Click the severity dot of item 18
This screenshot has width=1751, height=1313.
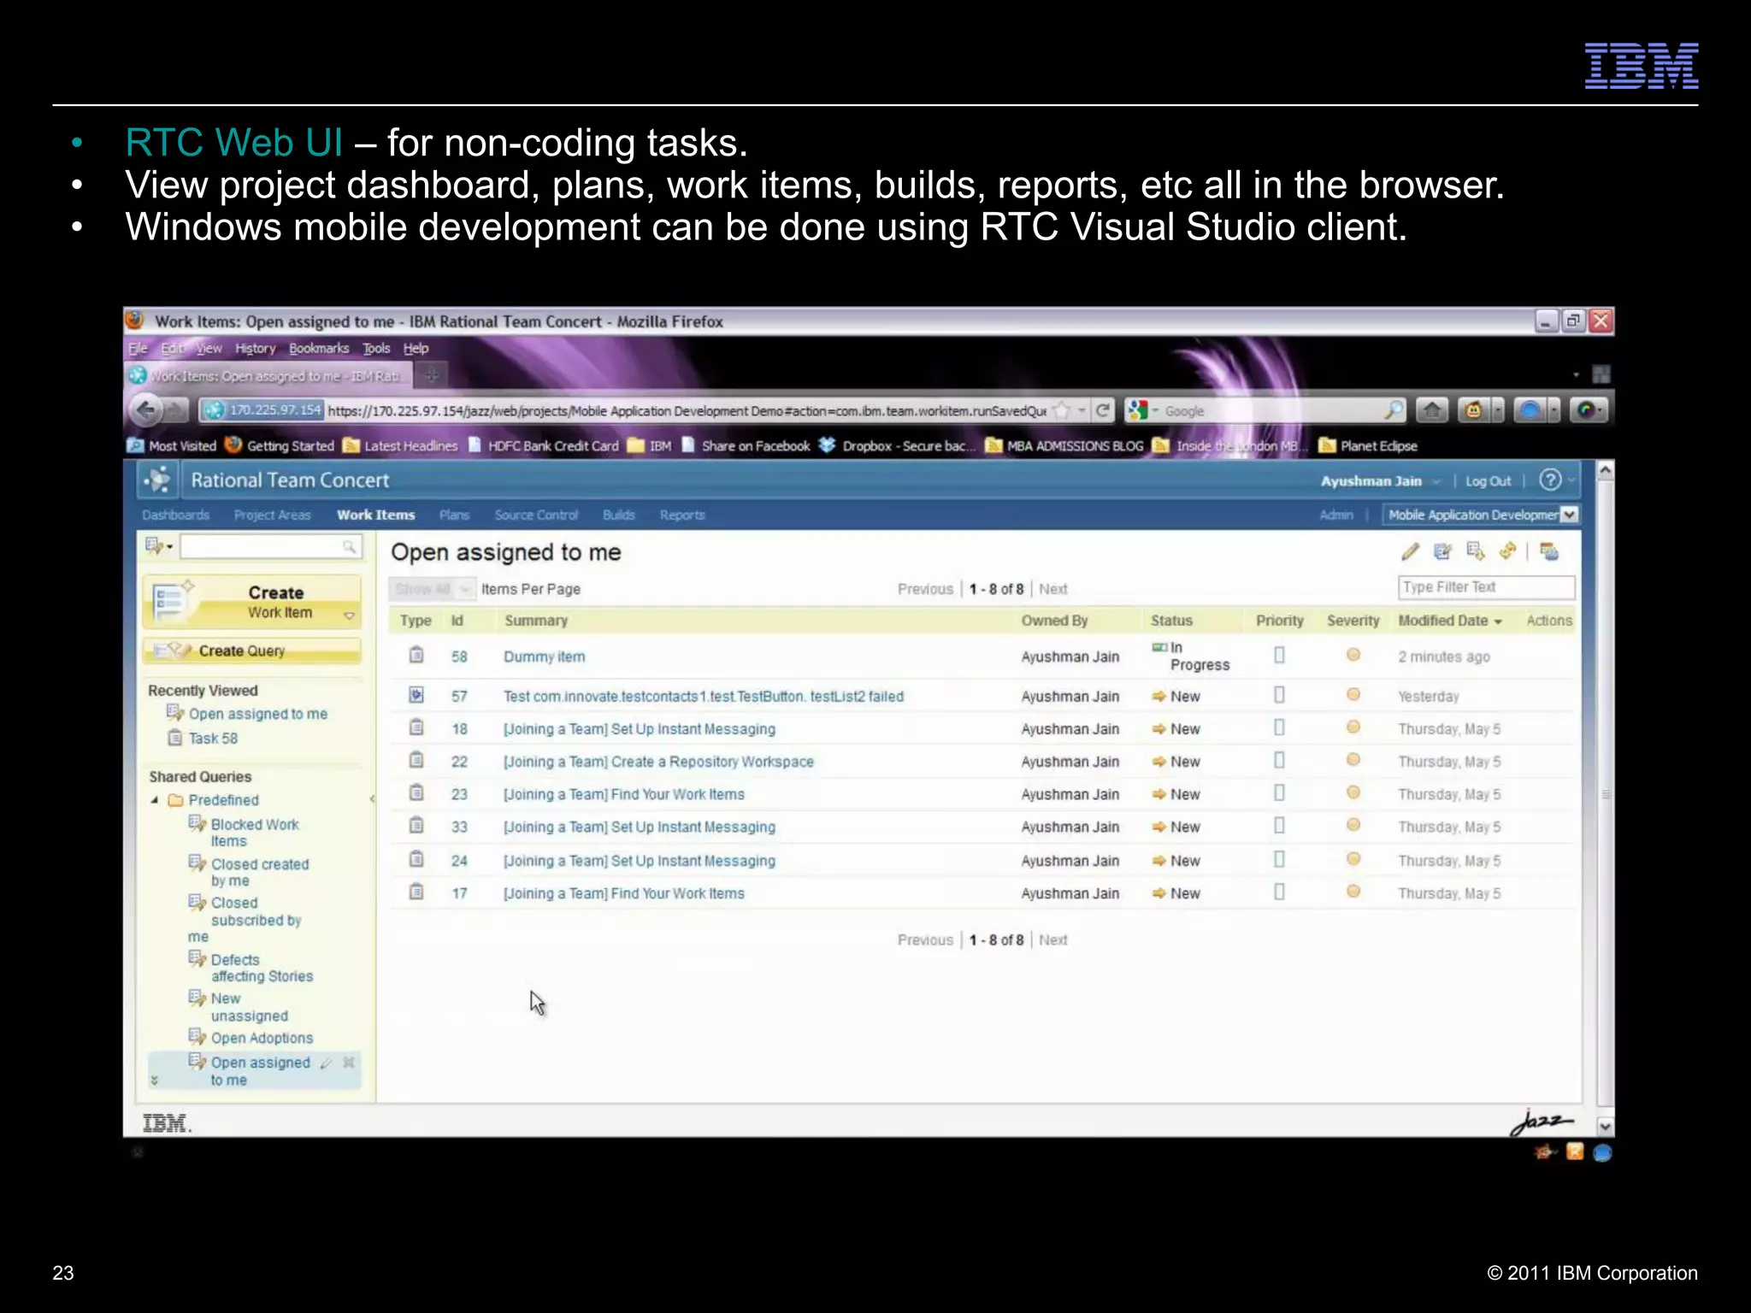coord(1353,727)
